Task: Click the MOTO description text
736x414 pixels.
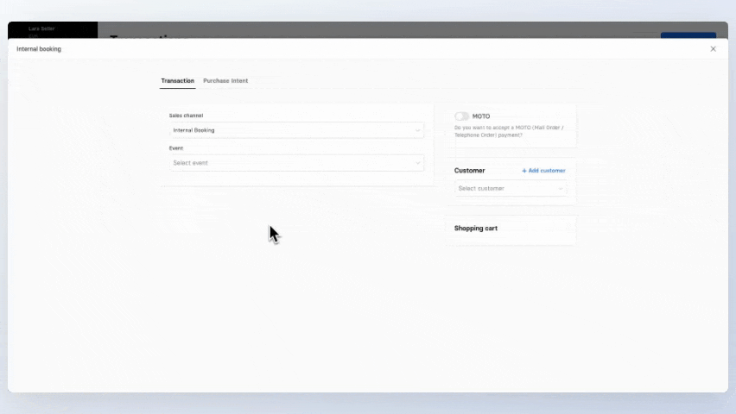Action: click(x=509, y=131)
